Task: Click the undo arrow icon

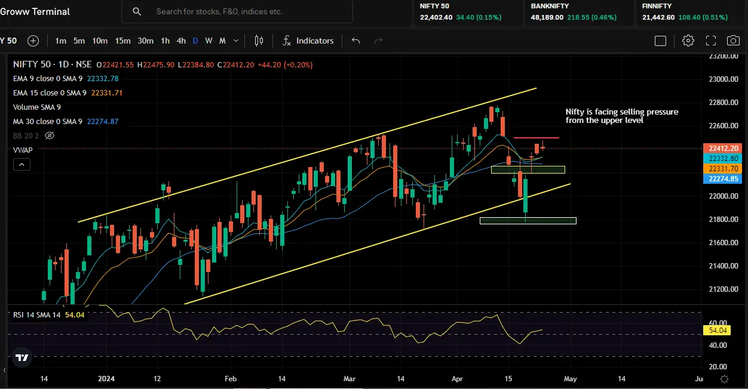Action: [x=355, y=41]
